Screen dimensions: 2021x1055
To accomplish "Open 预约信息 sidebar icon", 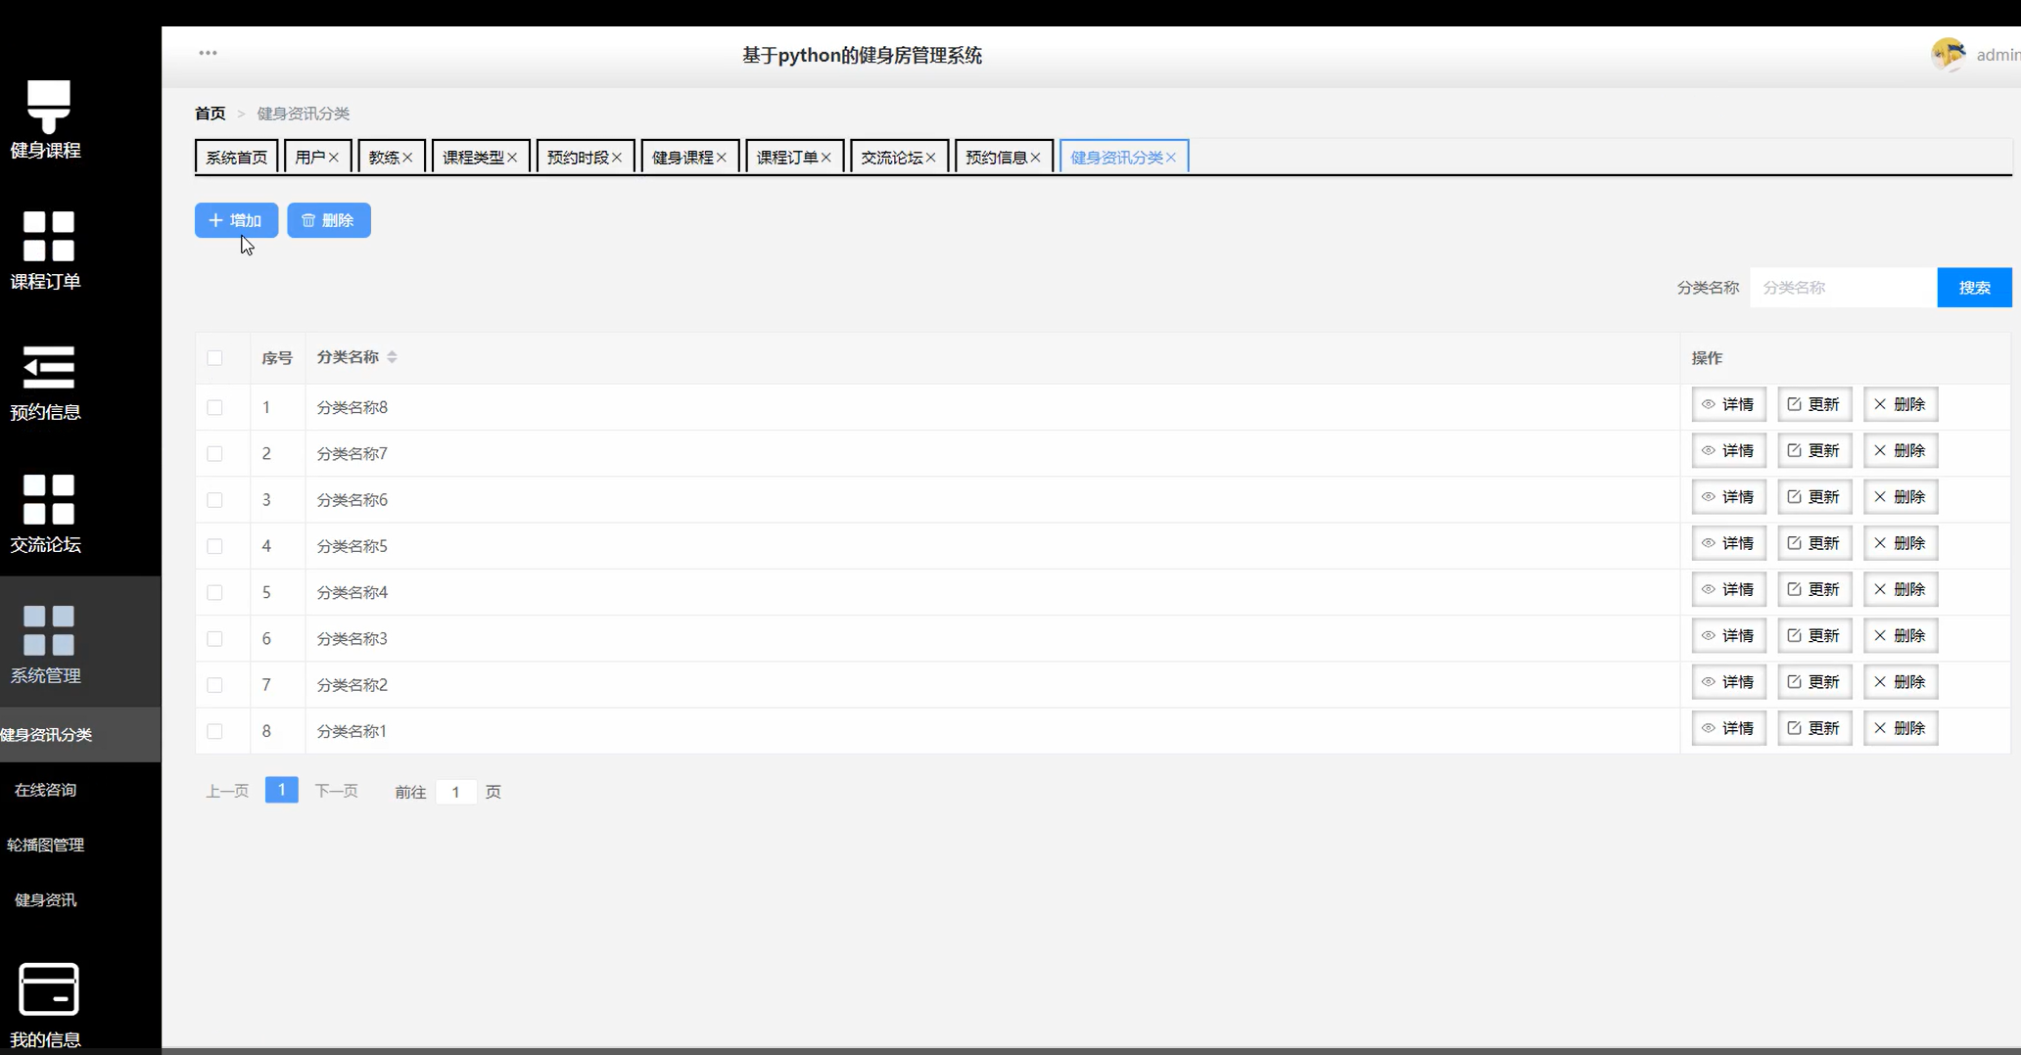I will (x=48, y=368).
